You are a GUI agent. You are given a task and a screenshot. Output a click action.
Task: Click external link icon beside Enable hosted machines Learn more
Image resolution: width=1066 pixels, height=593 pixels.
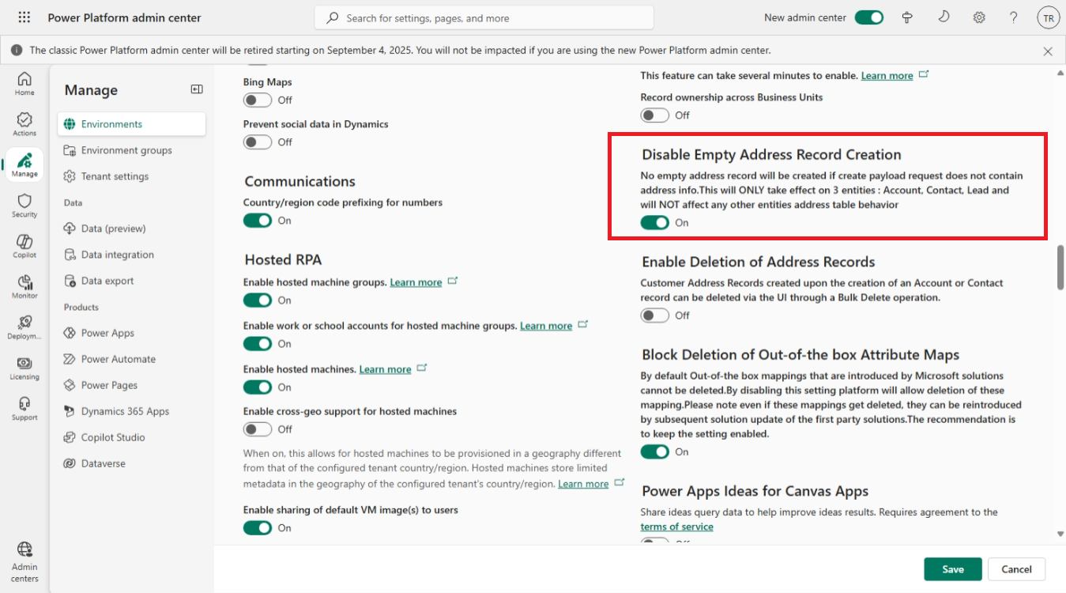[422, 368]
